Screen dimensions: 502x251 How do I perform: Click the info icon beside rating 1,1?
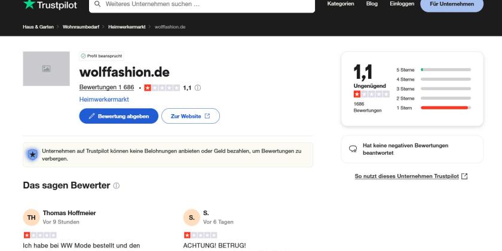(x=198, y=88)
